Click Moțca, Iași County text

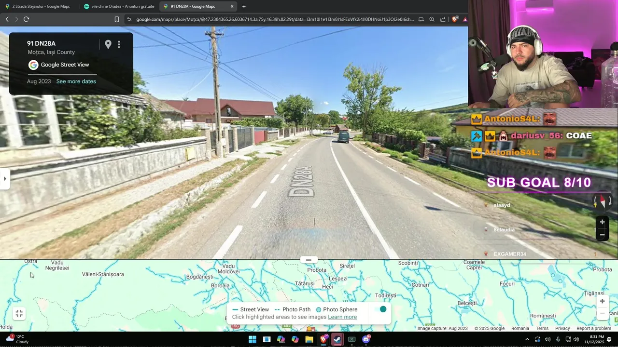(51, 52)
